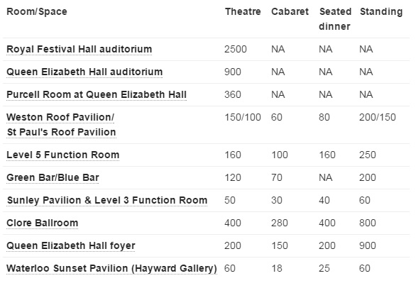Open Purcell Room at Queen Elizabeth Hall link
The width and height of the screenshot is (416, 288).
point(97,94)
